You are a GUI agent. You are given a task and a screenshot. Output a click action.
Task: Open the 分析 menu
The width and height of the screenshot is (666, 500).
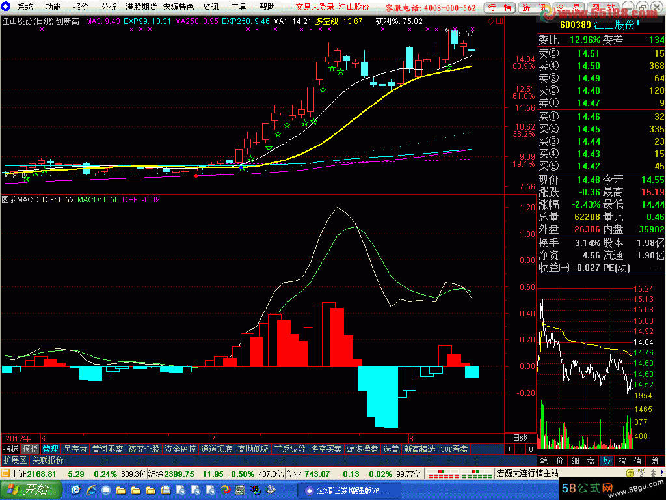[109, 7]
